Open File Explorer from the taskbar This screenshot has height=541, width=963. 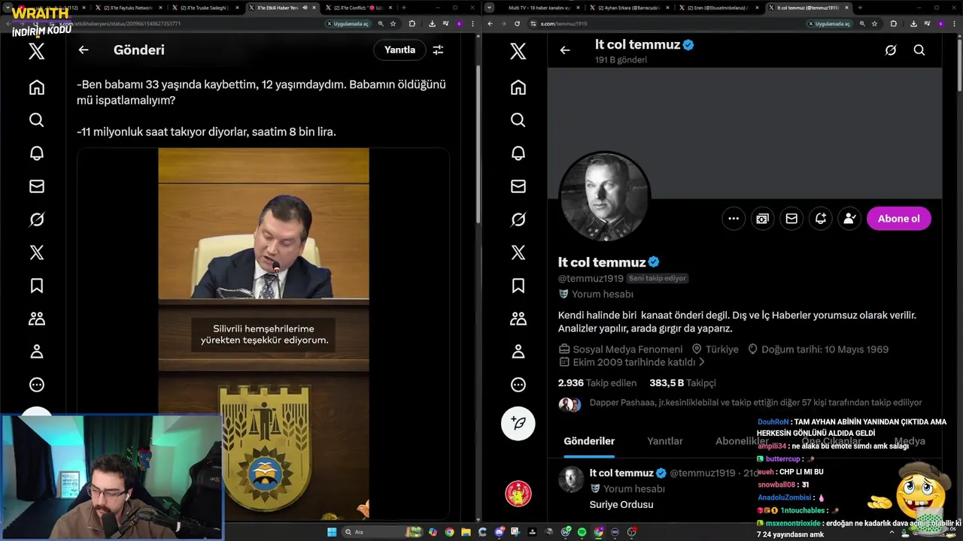pos(466,532)
